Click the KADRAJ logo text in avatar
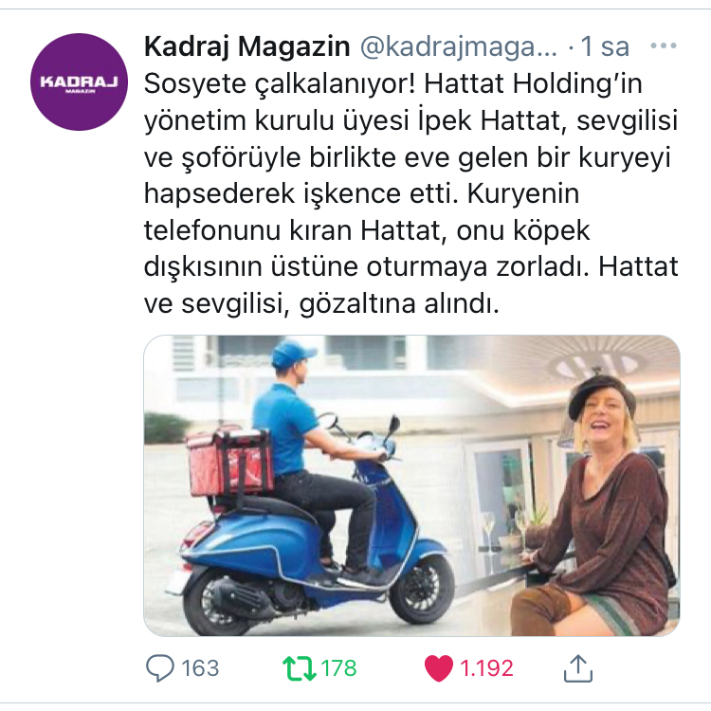 (x=79, y=82)
